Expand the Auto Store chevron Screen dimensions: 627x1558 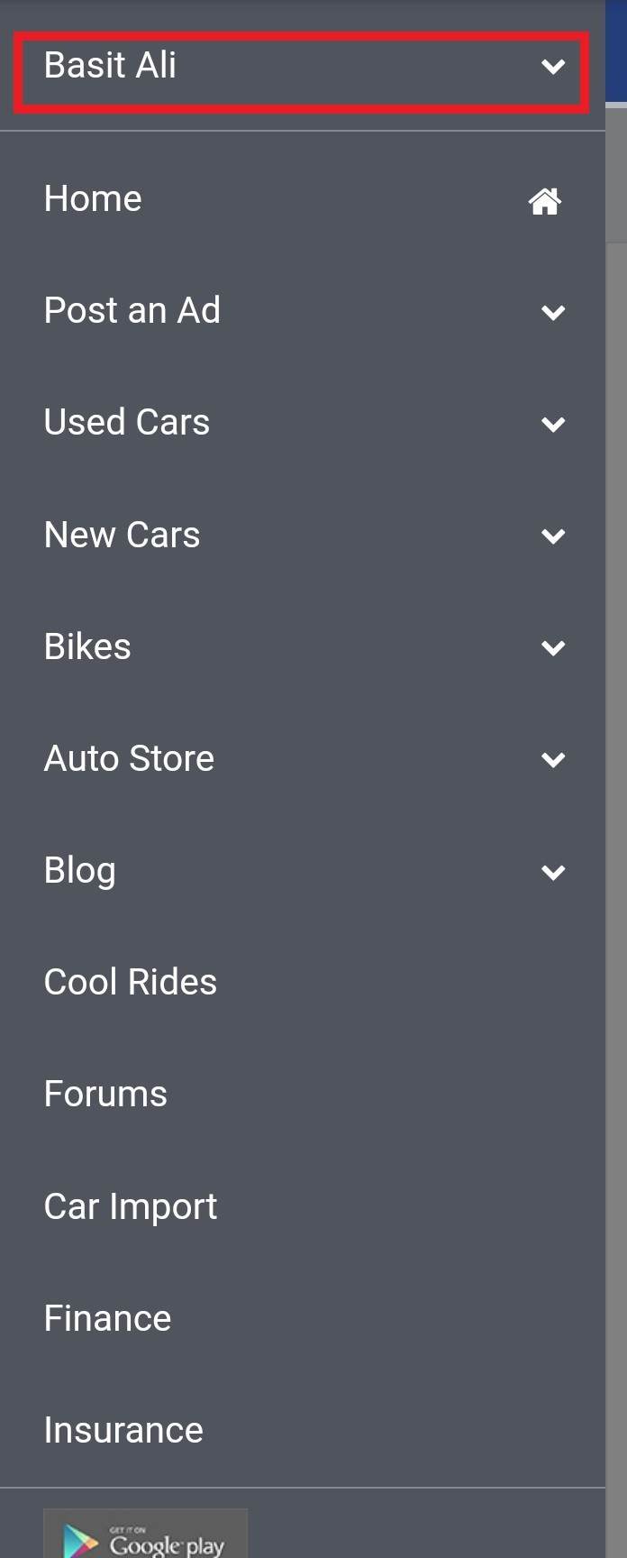[x=553, y=759]
